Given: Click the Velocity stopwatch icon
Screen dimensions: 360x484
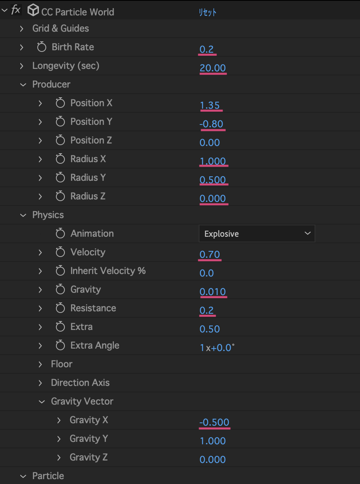Looking at the screenshot, I should tap(60, 252).
